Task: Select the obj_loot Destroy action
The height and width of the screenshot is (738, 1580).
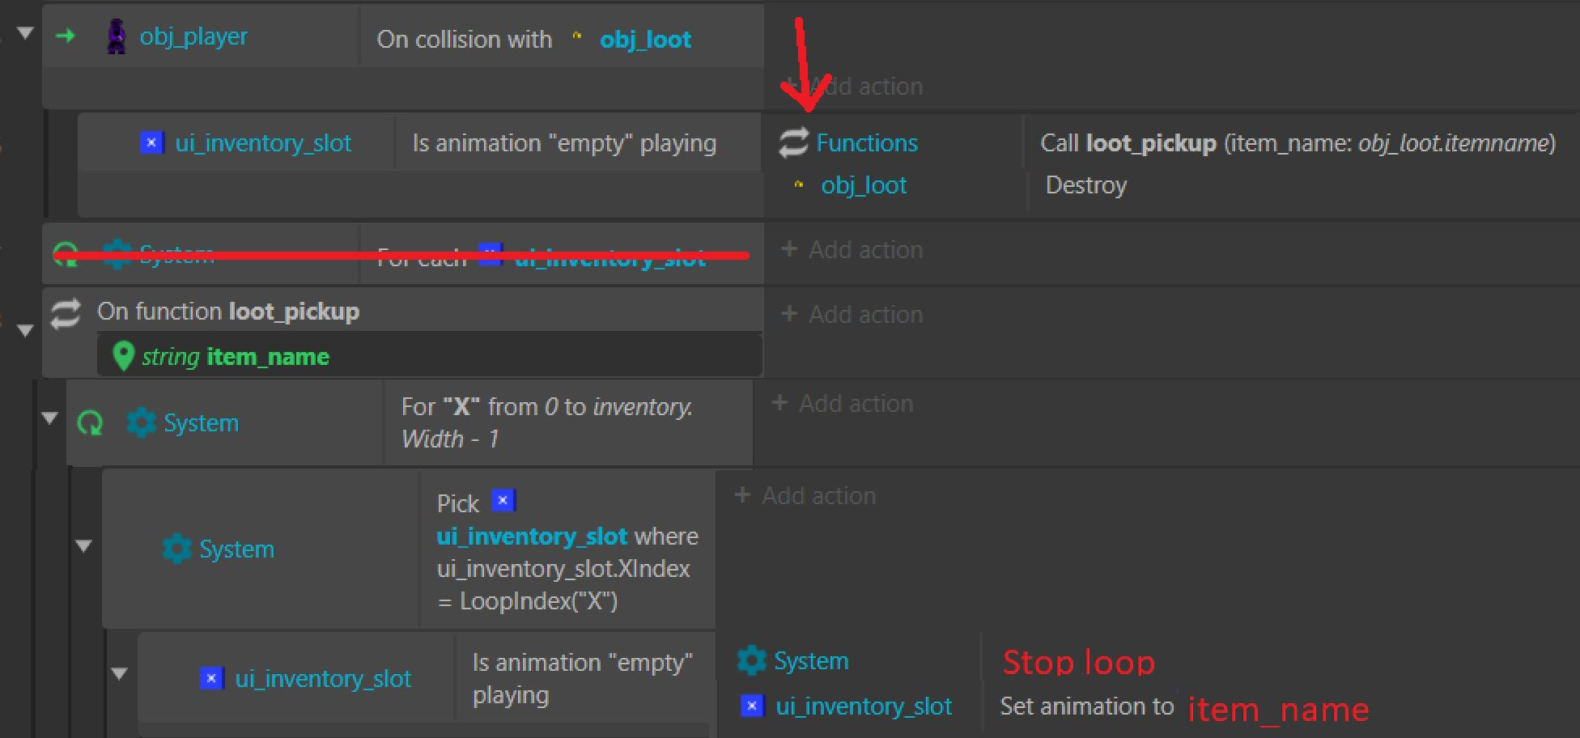Action: (x=1086, y=185)
